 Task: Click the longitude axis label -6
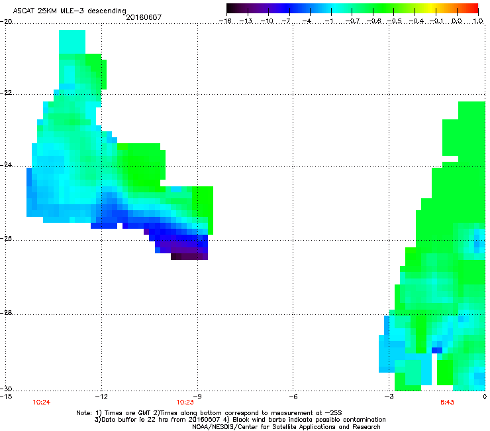coord(293,397)
